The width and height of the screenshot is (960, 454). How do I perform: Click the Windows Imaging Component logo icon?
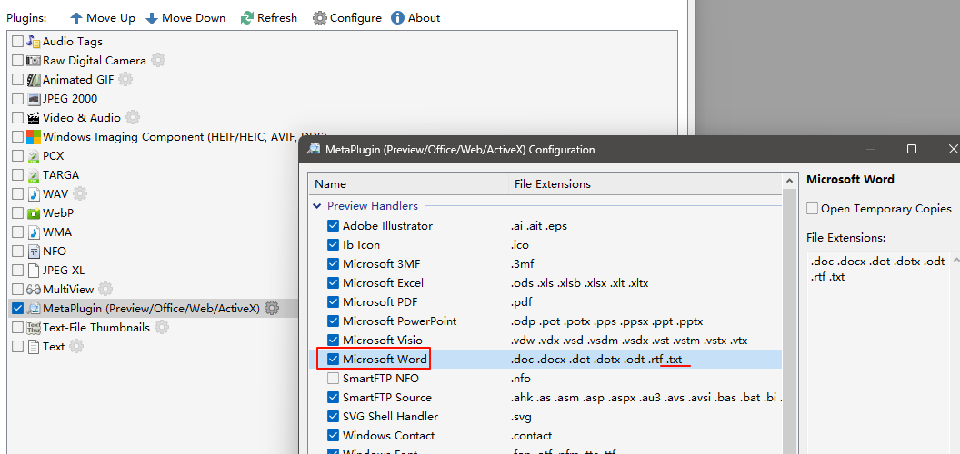tap(34, 136)
